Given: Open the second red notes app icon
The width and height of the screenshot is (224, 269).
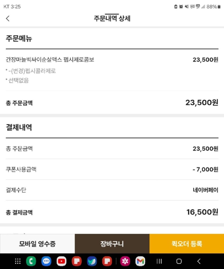Looking at the screenshot, I should click(107, 261).
